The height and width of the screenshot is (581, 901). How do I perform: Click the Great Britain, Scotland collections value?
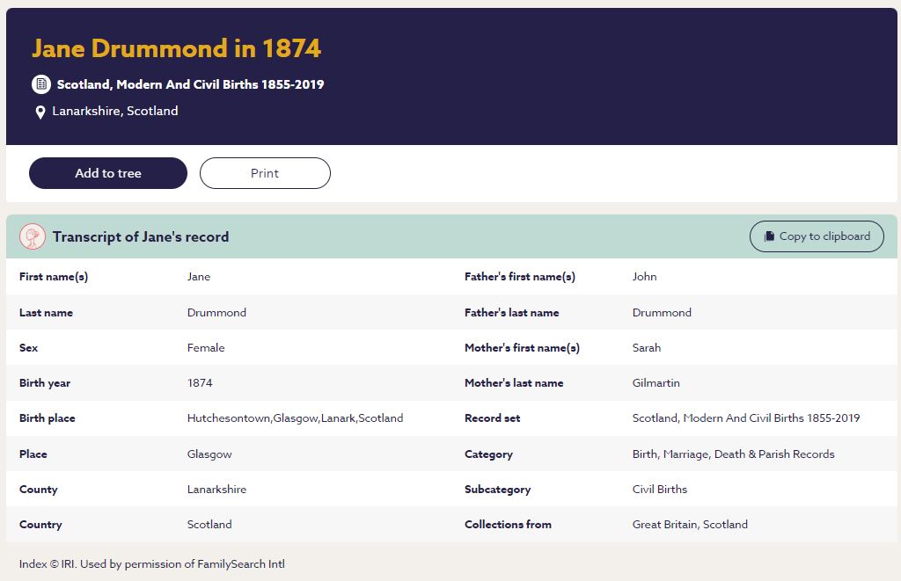click(x=690, y=525)
